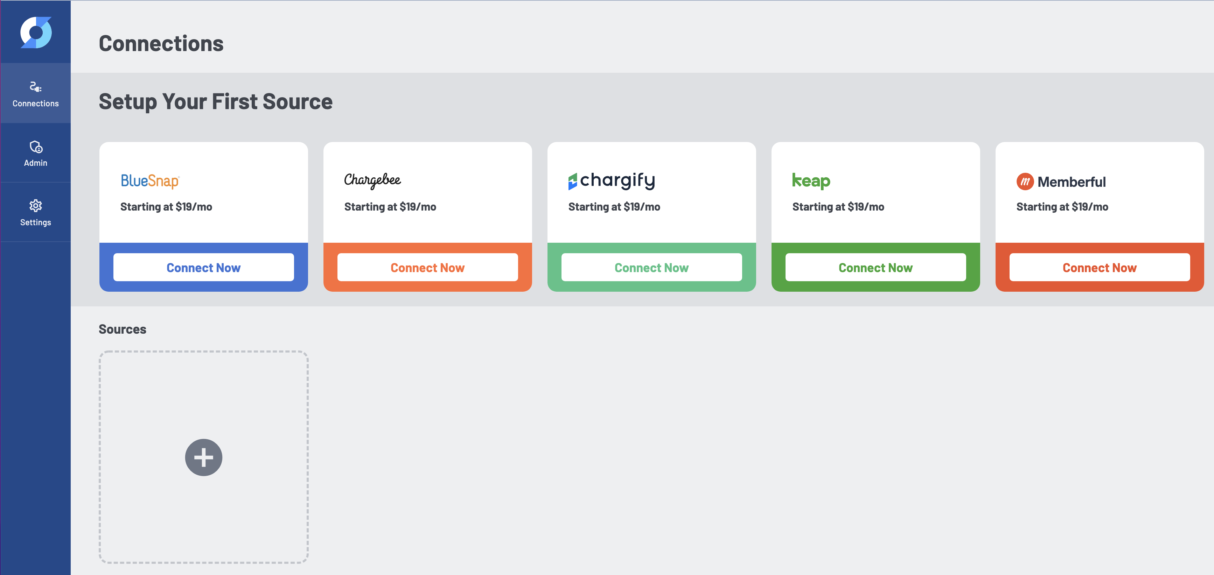Screen dimensions: 1214x575
Task: Click the Admin shield icon
Action: [x=36, y=147]
